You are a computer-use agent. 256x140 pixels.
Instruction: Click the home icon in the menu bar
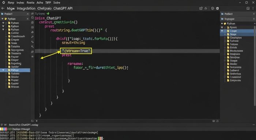pyautogui.click(x=4, y=3)
